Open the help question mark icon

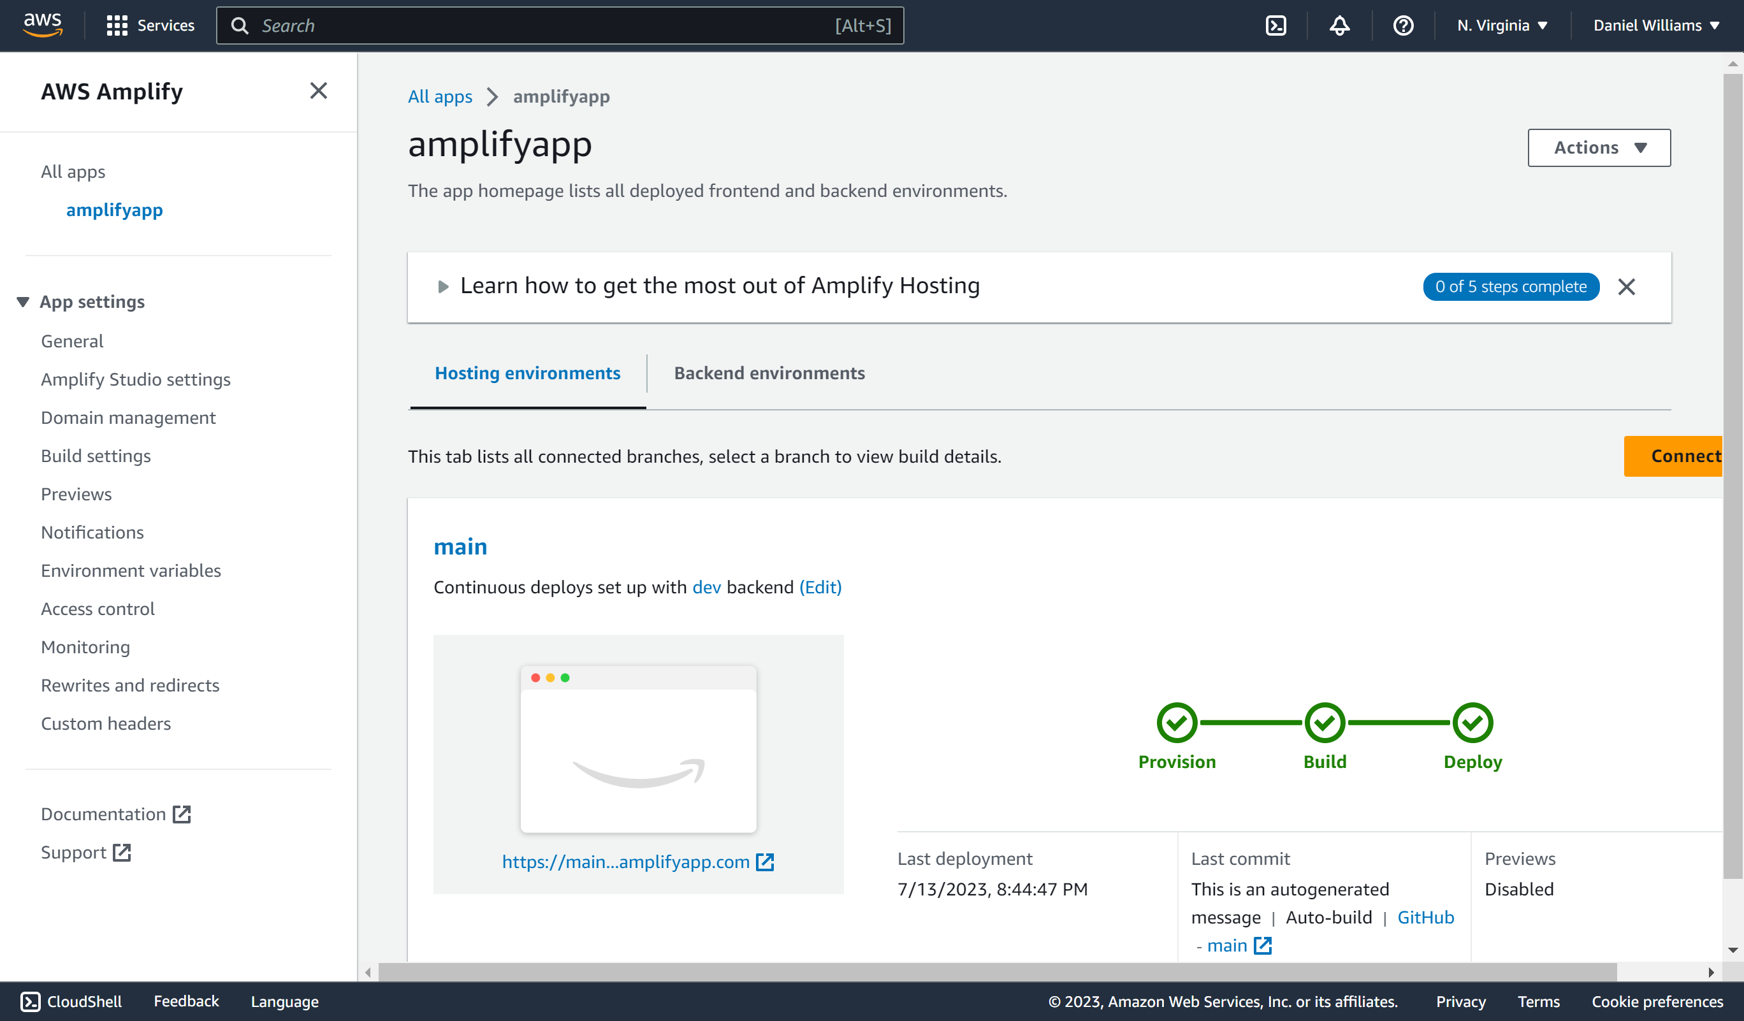[x=1403, y=25]
